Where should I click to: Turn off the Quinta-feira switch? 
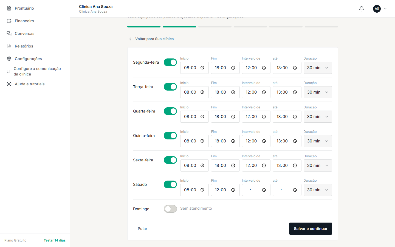(170, 136)
